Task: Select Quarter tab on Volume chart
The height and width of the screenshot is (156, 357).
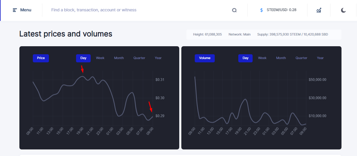Action: (x=302, y=58)
